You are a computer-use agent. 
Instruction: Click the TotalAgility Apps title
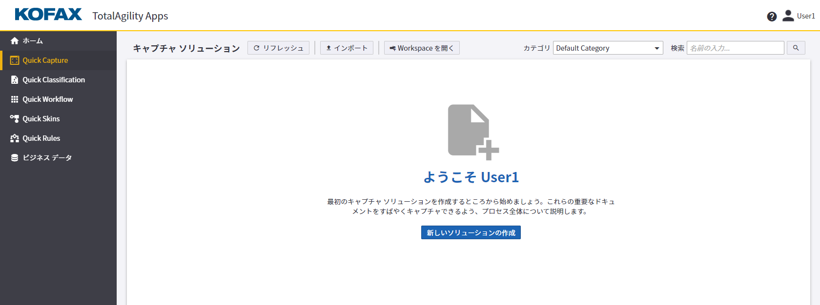(130, 16)
